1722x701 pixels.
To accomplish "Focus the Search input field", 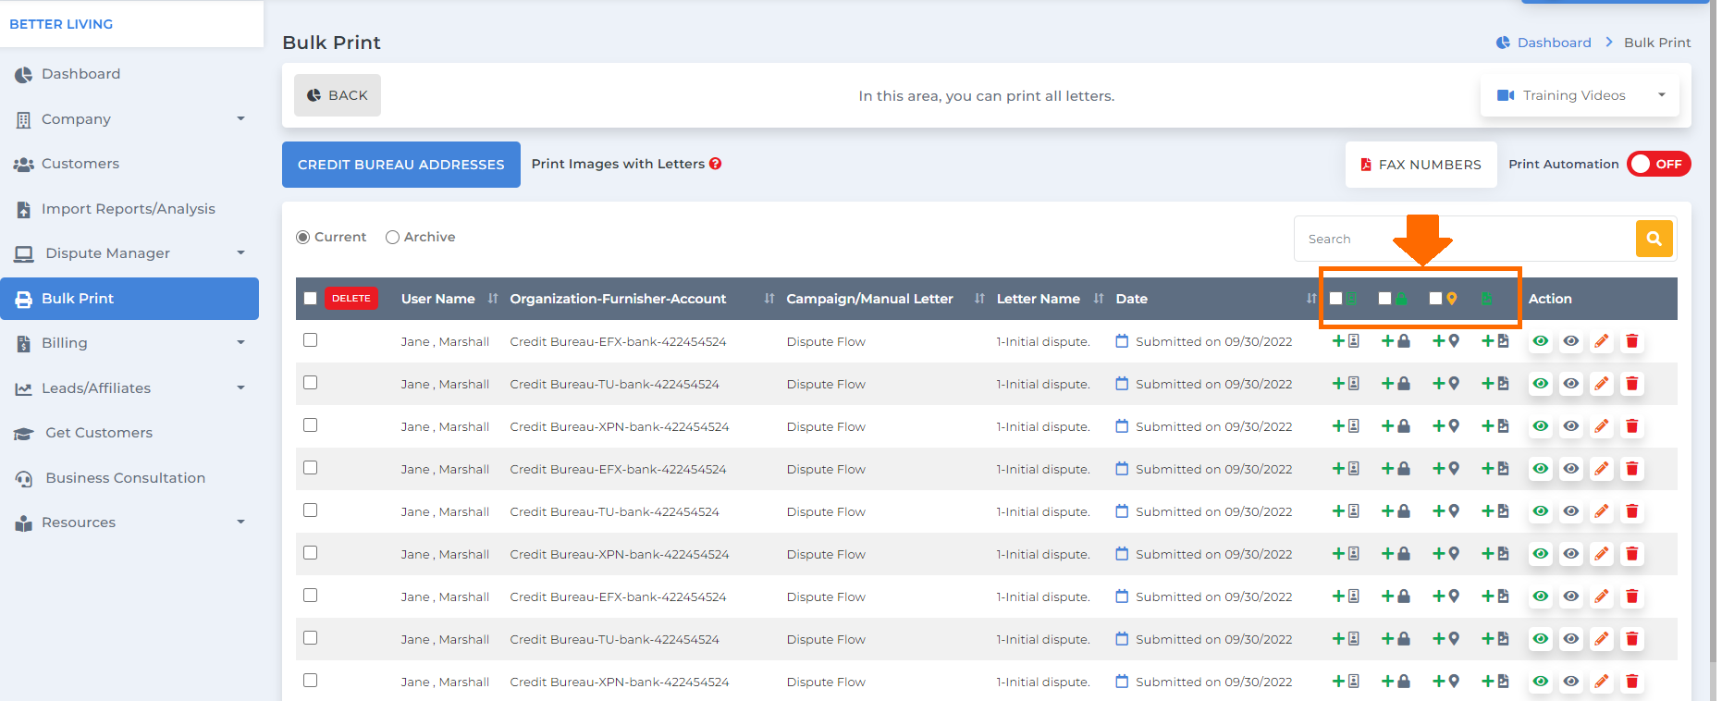I will (1465, 239).
